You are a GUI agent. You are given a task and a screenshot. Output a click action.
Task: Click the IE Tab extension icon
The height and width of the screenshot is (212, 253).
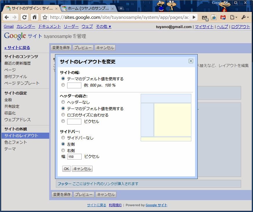(214, 17)
